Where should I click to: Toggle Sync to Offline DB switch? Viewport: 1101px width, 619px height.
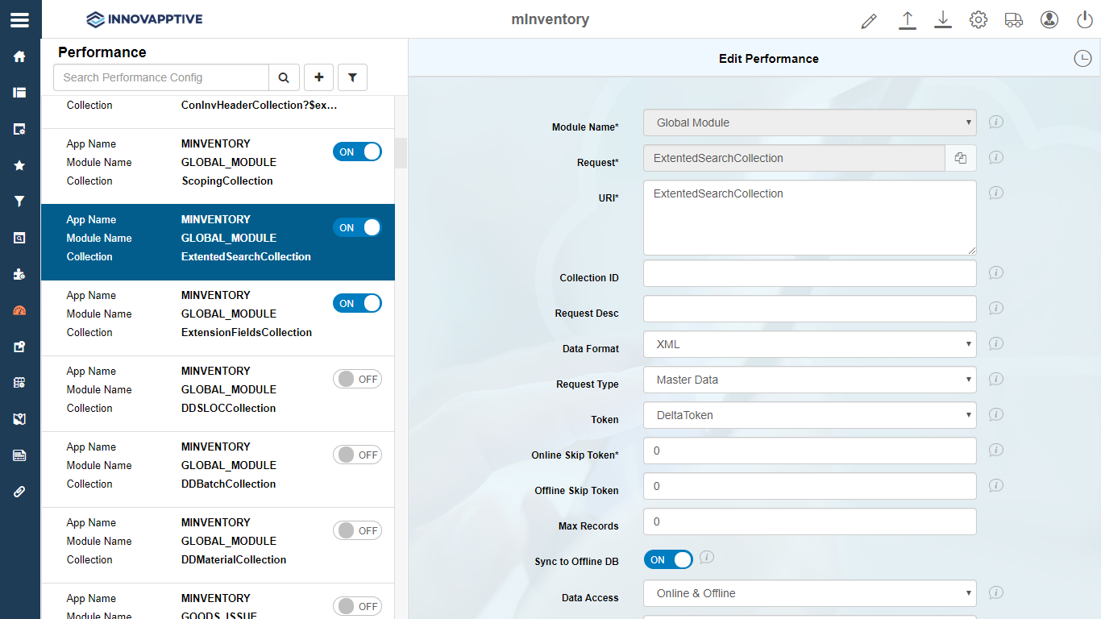[x=668, y=559]
